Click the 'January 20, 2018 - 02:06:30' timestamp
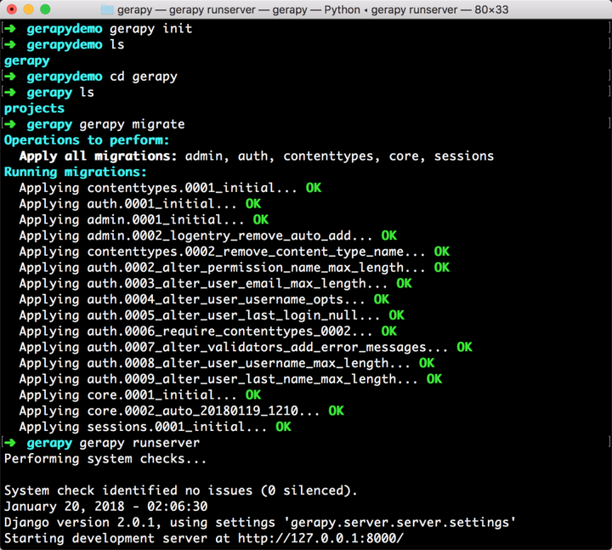Screen dimensions: 612x550 coord(105,507)
